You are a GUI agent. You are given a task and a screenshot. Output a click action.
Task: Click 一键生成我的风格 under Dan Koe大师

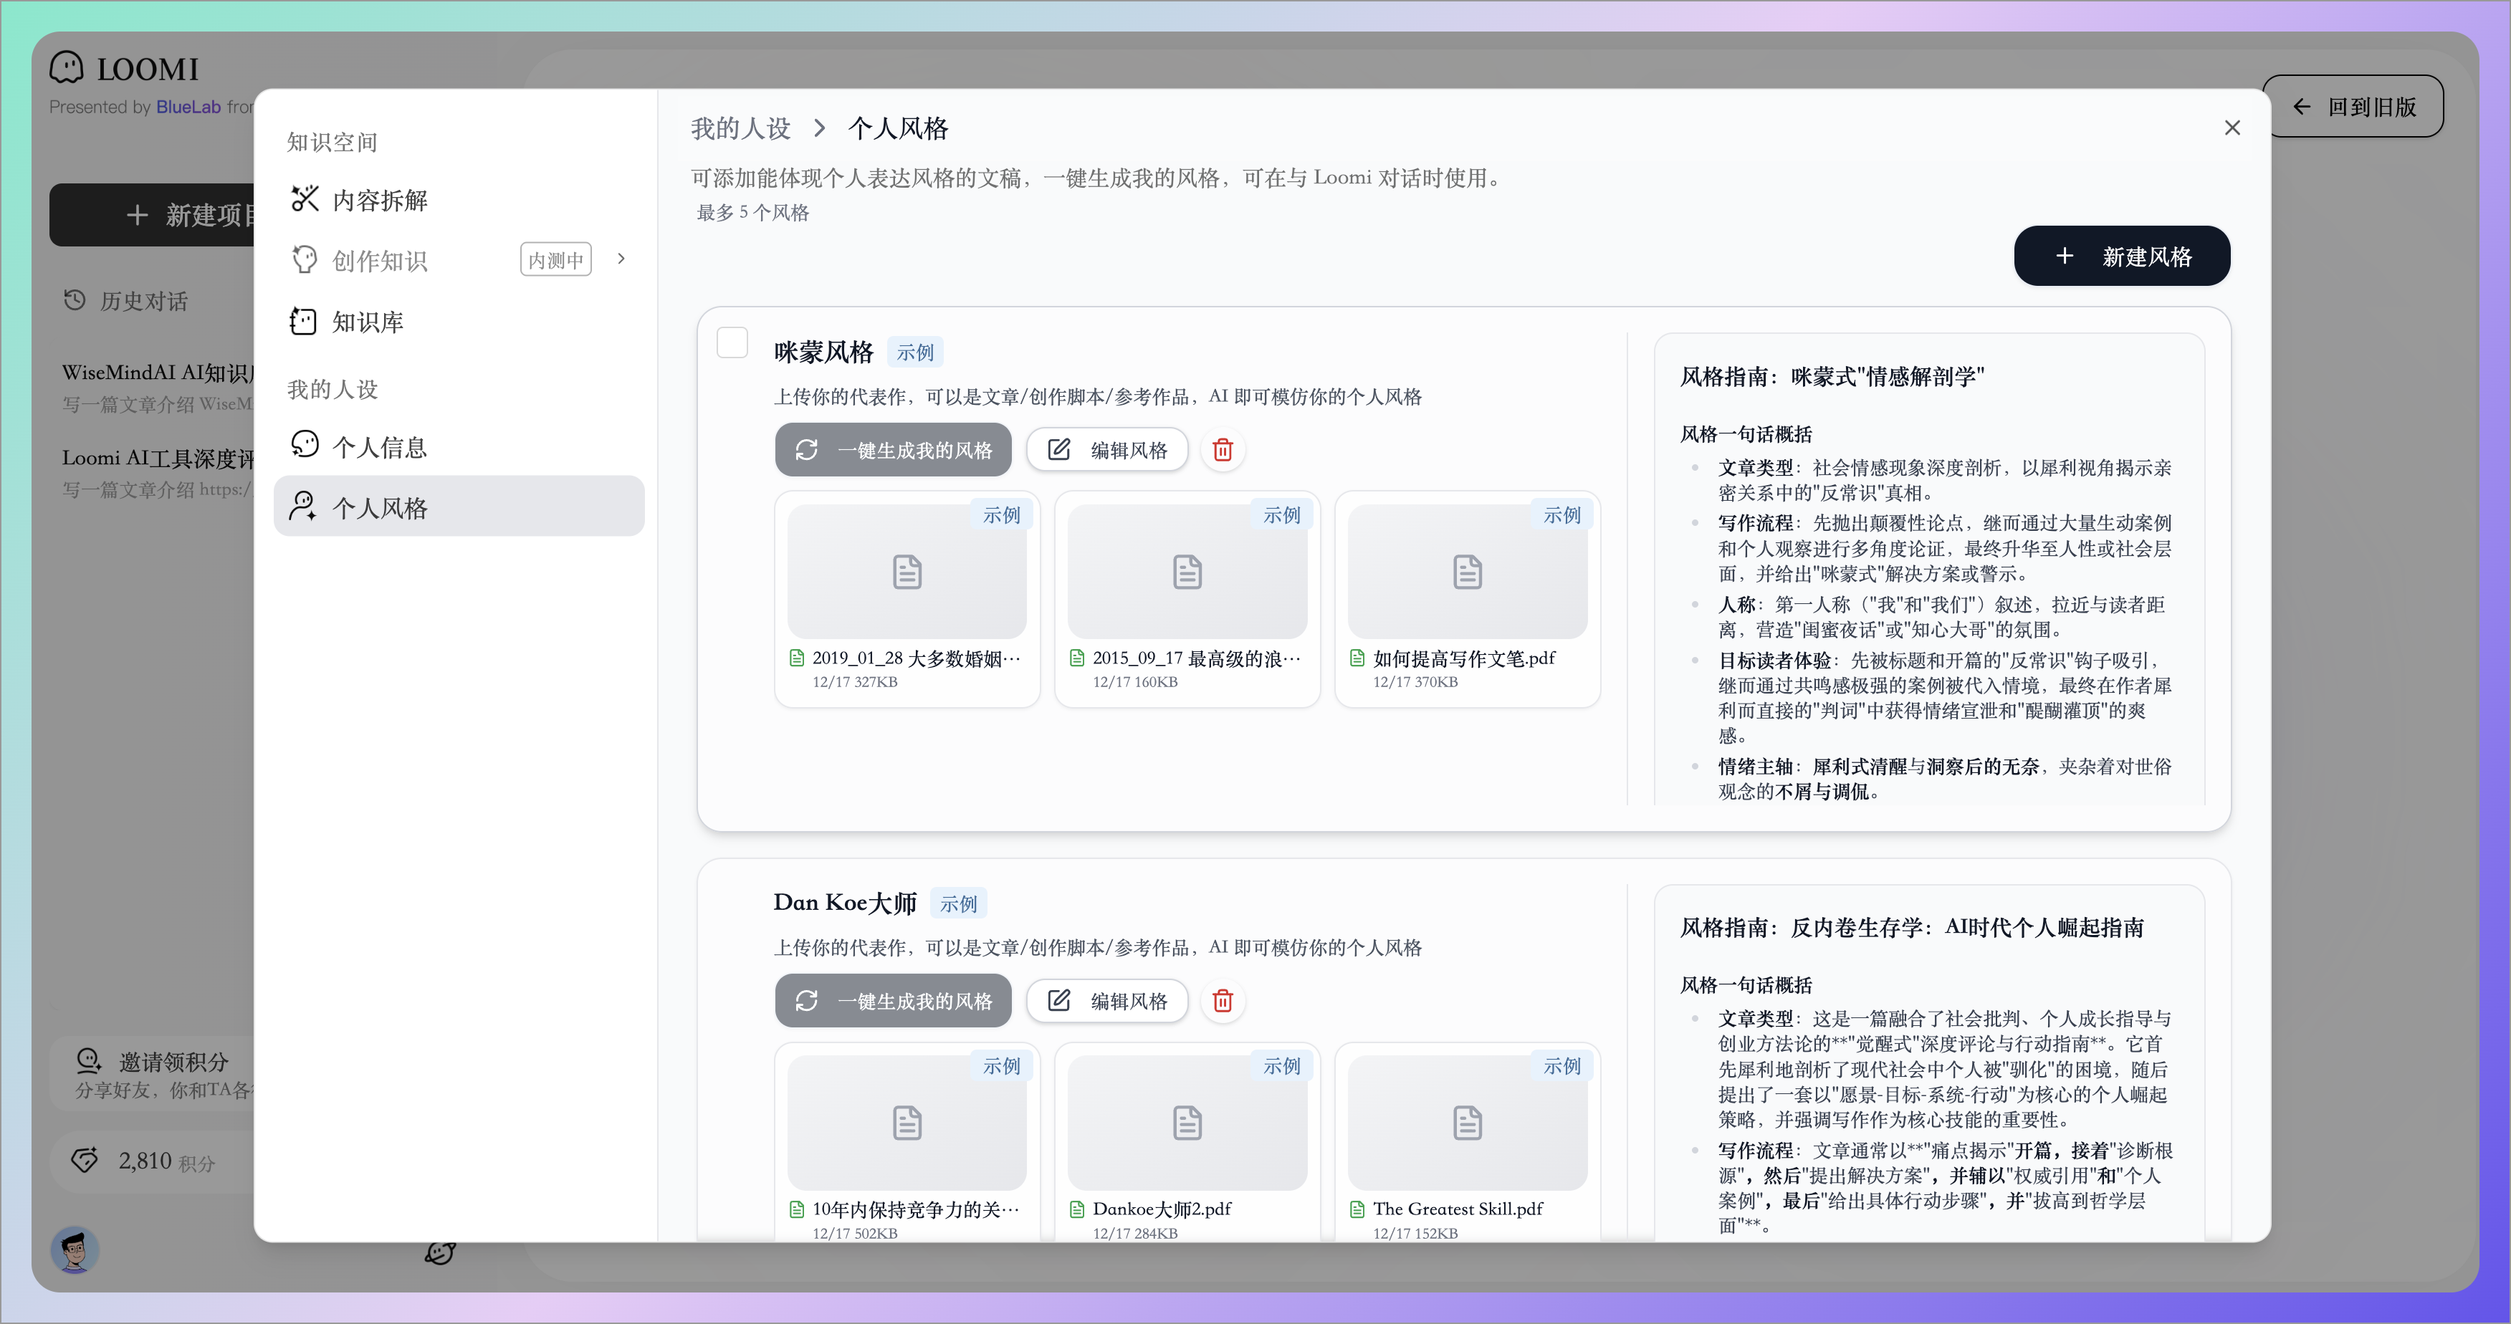click(893, 1001)
